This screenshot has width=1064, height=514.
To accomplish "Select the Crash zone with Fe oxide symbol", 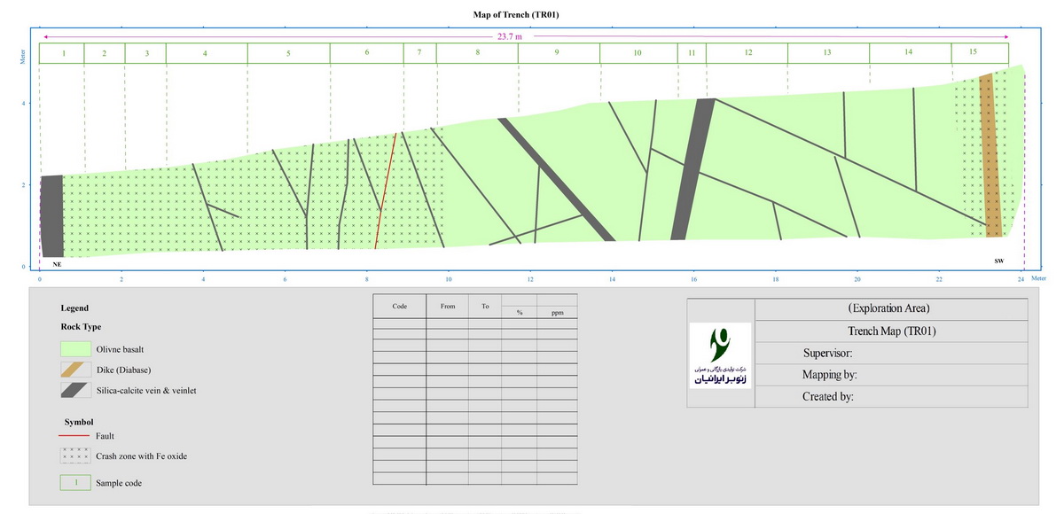I will pyautogui.click(x=74, y=456).
